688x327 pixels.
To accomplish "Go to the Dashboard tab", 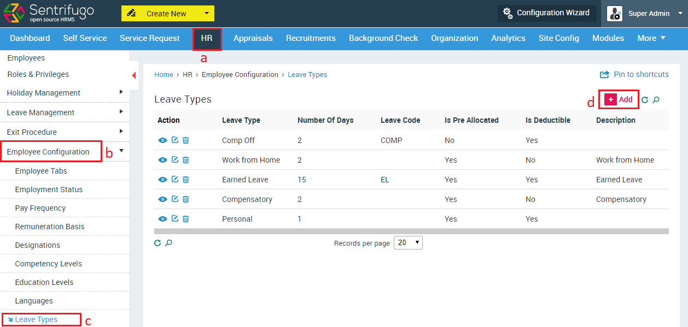I will pos(30,38).
